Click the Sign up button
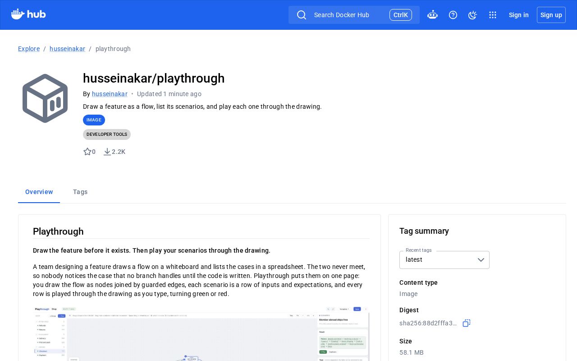The image size is (577, 361). coord(551,15)
